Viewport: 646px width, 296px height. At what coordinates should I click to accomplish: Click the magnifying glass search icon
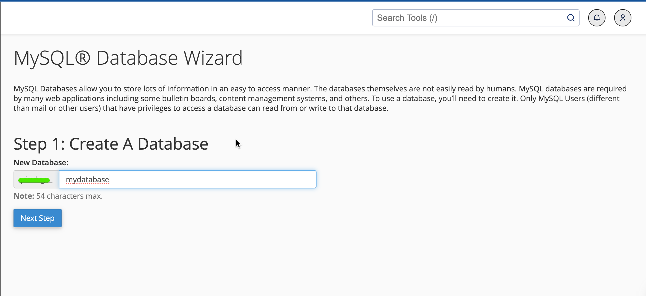[x=571, y=18]
